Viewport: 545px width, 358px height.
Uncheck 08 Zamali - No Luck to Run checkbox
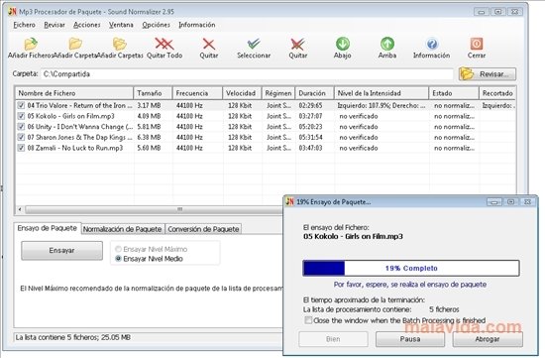(21, 148)
